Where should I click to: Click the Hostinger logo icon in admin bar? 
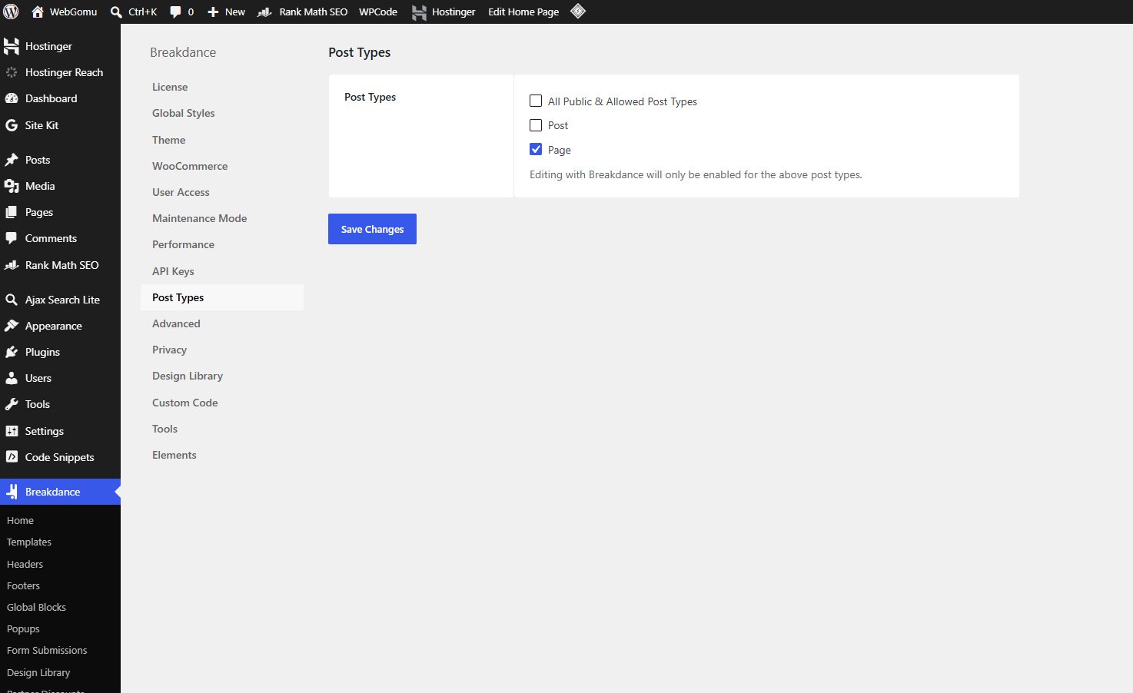pyautogui.click(x=419, y=12)
